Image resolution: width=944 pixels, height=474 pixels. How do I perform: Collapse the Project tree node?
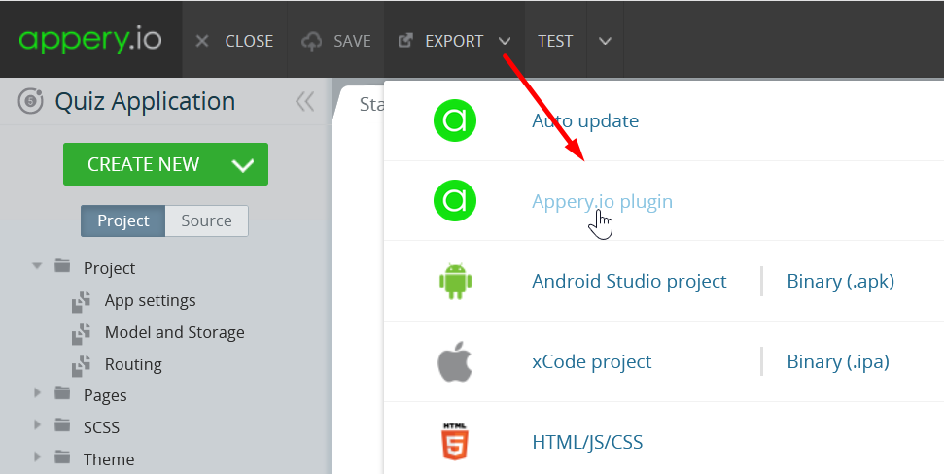click(x=37, y=265)
